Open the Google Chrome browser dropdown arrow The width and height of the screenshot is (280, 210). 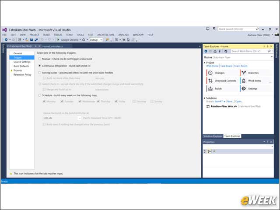coord(80,40)
